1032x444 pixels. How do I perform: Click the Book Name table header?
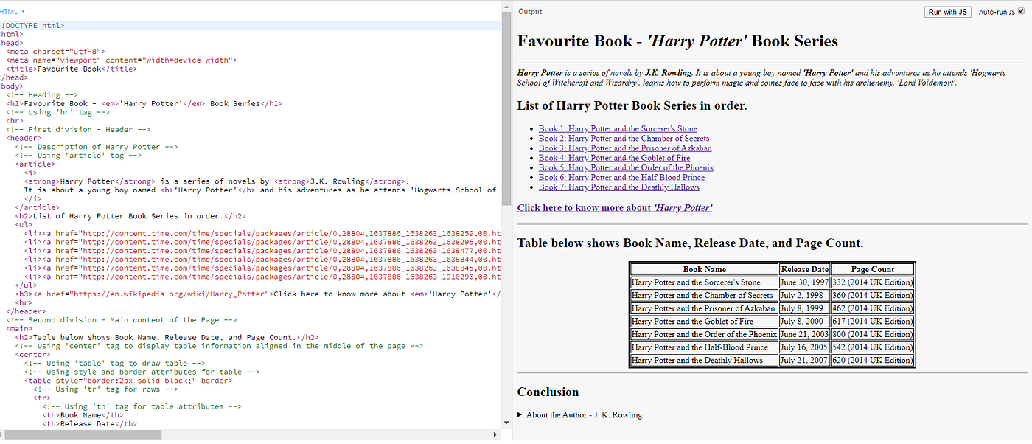tap(705, 269)
